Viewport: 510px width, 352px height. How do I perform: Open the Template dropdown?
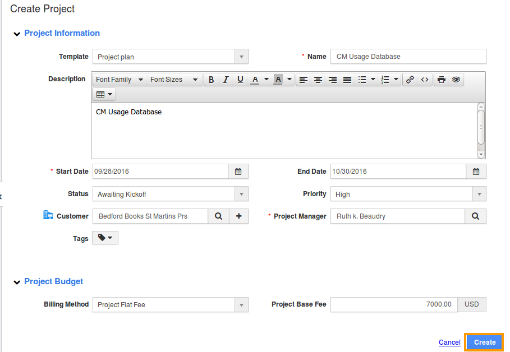241,56
